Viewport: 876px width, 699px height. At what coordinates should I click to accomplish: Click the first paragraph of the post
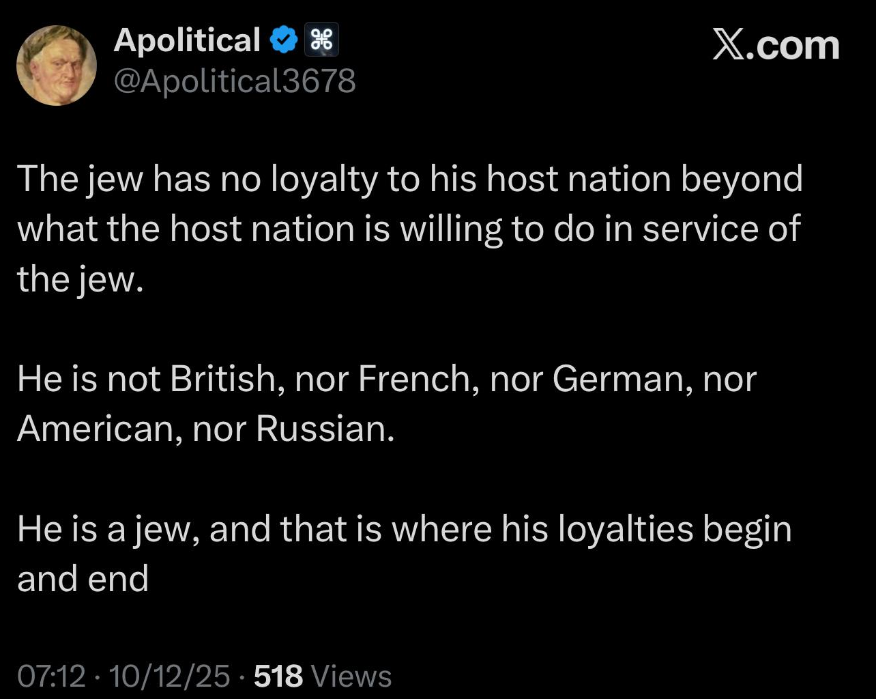[409, 229]
